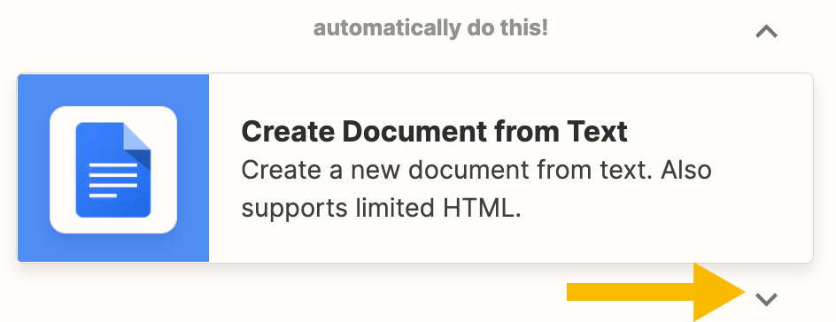Click the "supports limited" text in the card

(x=338, y=209)
